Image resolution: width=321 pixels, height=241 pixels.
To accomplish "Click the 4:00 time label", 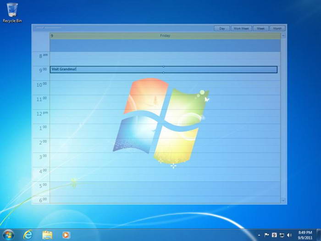I will pos(43,171).
